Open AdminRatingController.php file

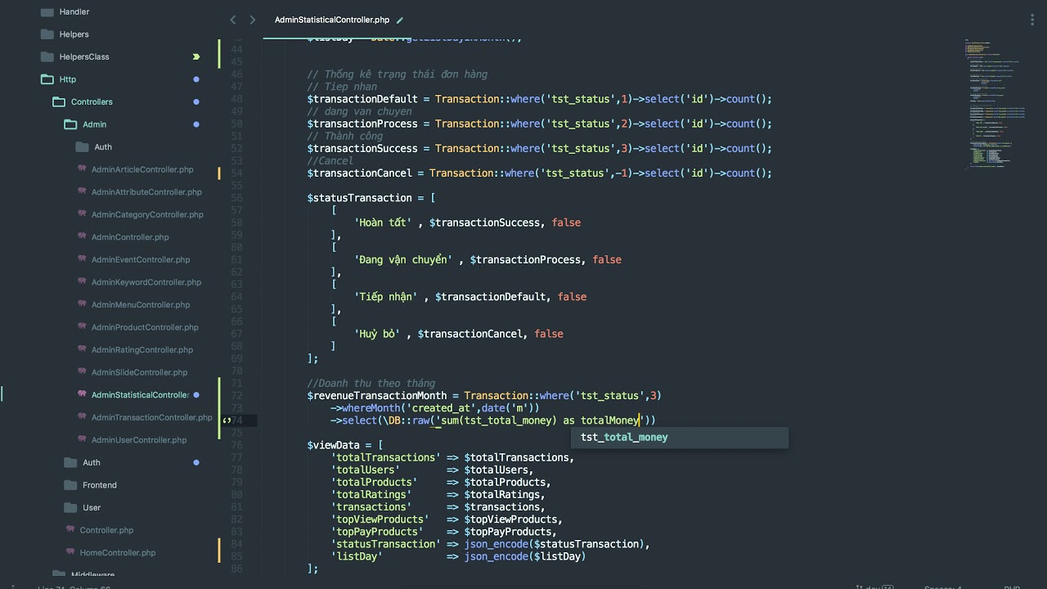click(142, 349)
